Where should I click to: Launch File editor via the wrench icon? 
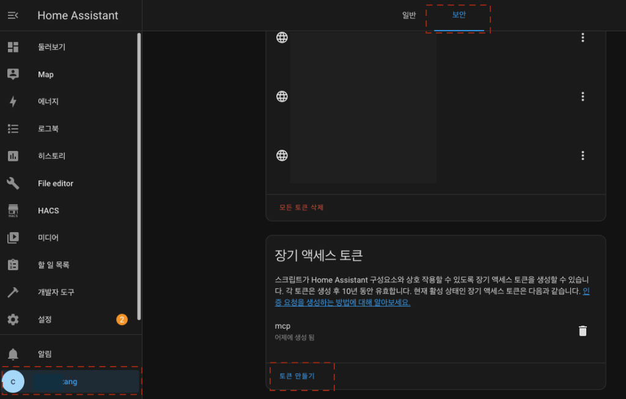pos(13,183)
